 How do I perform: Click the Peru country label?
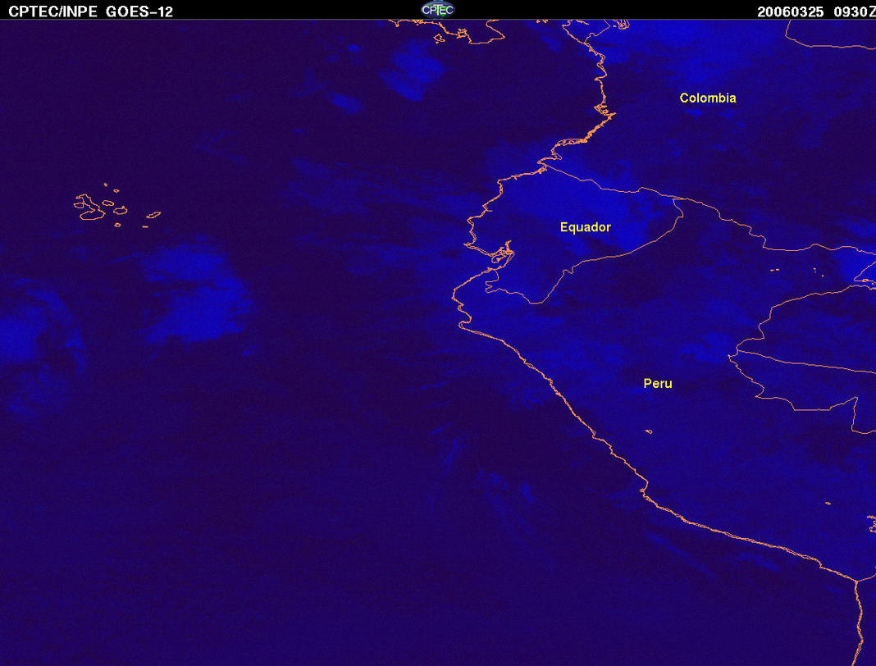point(658,383)
